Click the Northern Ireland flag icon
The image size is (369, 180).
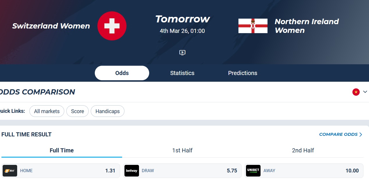[253, 26]
